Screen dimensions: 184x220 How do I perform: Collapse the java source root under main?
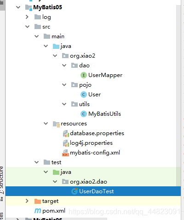(x=46, y=46)
